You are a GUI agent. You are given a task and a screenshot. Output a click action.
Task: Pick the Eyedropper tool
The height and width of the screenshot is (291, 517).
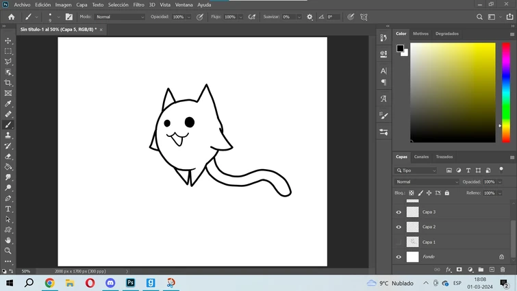[x=8, y=104]
